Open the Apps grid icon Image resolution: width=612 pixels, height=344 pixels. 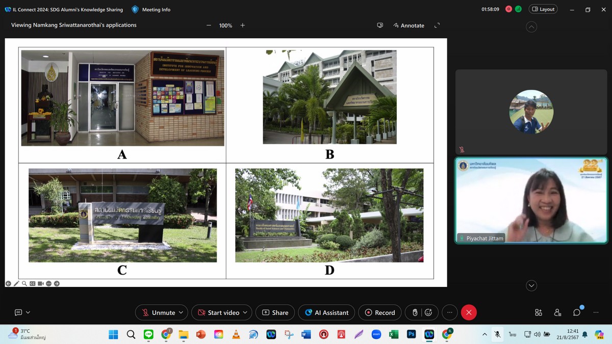tap(539, 312)
